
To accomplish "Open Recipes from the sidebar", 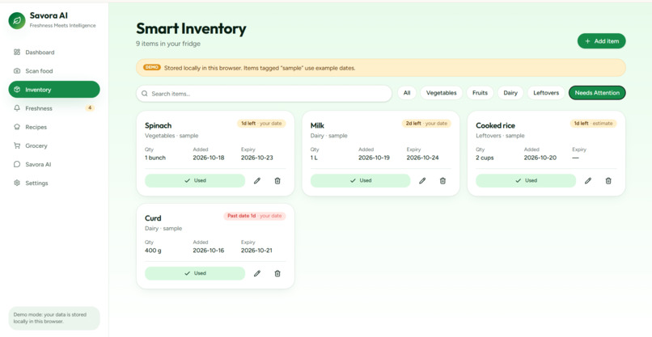I will pos(54,127).
